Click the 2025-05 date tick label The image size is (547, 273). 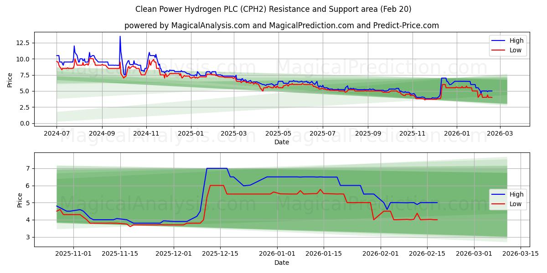tap(279, 134)
